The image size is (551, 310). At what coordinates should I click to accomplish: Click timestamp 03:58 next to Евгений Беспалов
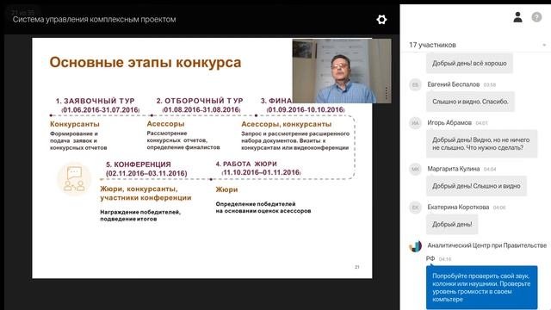click(490, 84)
